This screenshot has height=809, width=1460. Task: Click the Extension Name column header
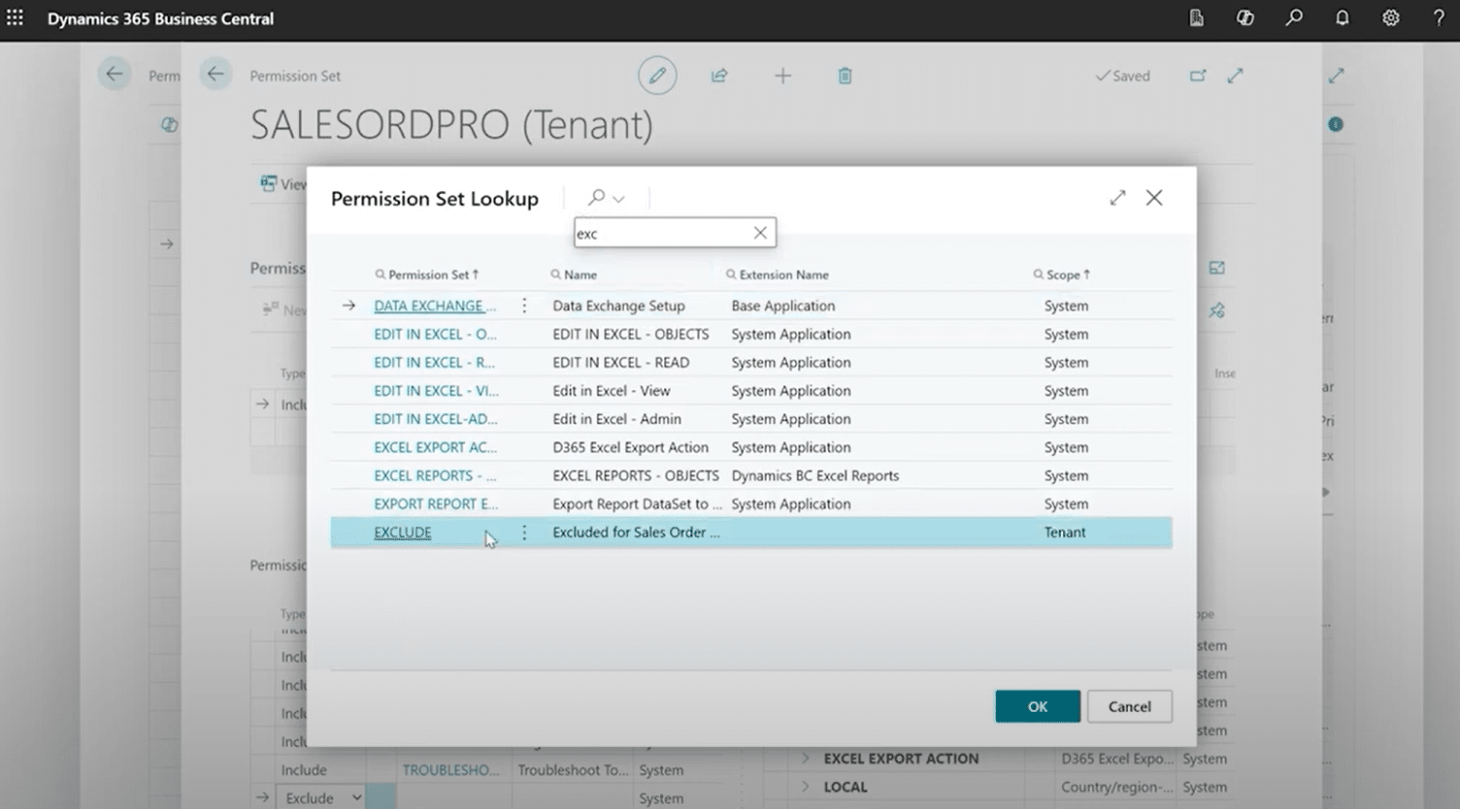click(x=783, y=275)
